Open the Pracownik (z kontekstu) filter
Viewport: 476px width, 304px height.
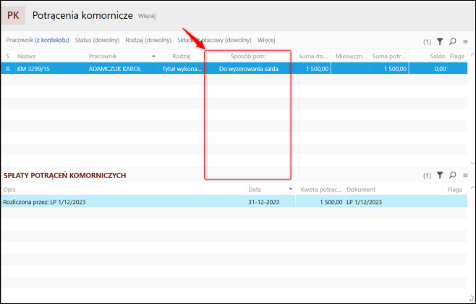[x=38, y=40]
